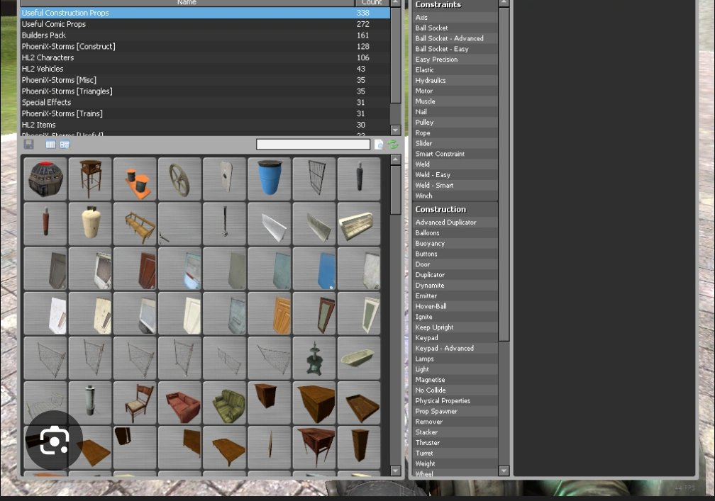Spawn the wooden park bench prop
715x501 pixels.
[x=135, y=224]
